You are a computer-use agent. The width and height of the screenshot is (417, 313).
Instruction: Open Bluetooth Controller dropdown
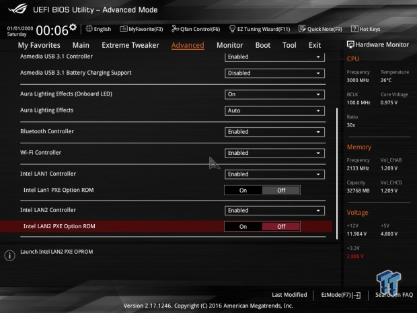274,132
